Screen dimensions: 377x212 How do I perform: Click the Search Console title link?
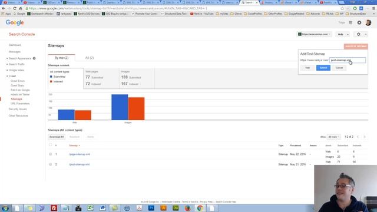coord(22,34)
